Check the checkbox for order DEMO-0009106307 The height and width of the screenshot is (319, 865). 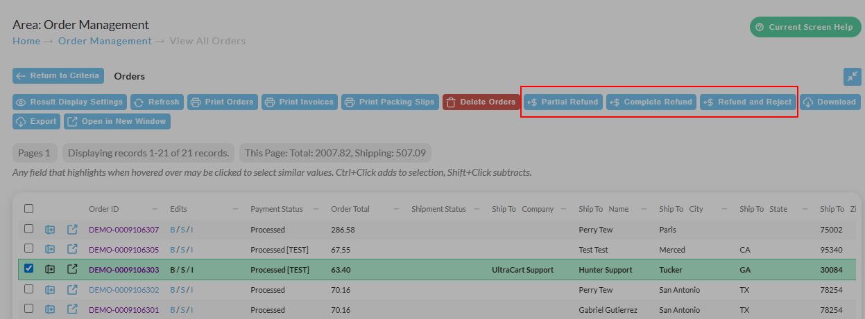(x=28, y=229)
